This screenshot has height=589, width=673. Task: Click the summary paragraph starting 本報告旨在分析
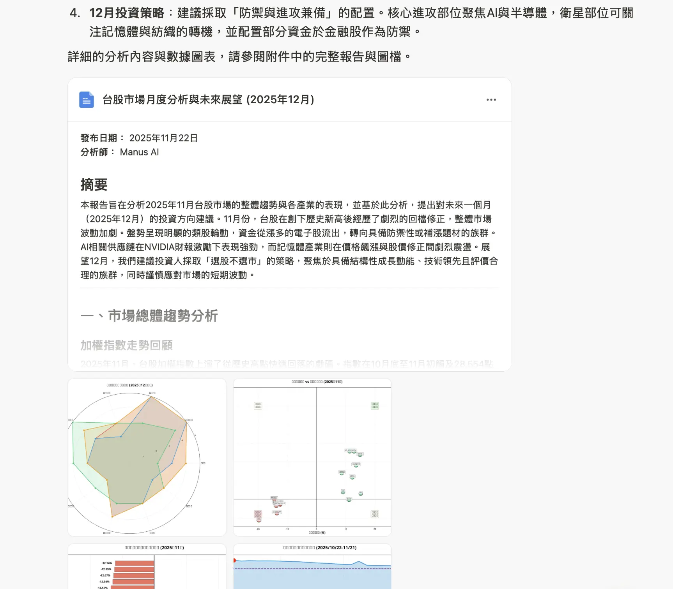(289, 240)
